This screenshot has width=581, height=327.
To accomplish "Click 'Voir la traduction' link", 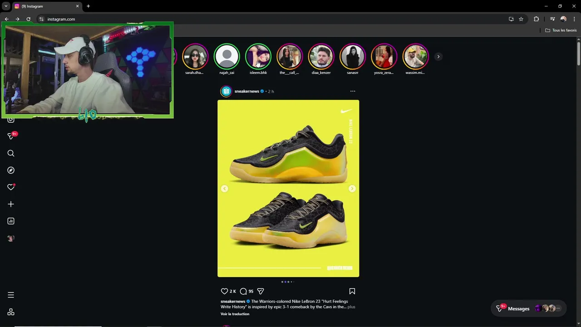I will [235, 314].
